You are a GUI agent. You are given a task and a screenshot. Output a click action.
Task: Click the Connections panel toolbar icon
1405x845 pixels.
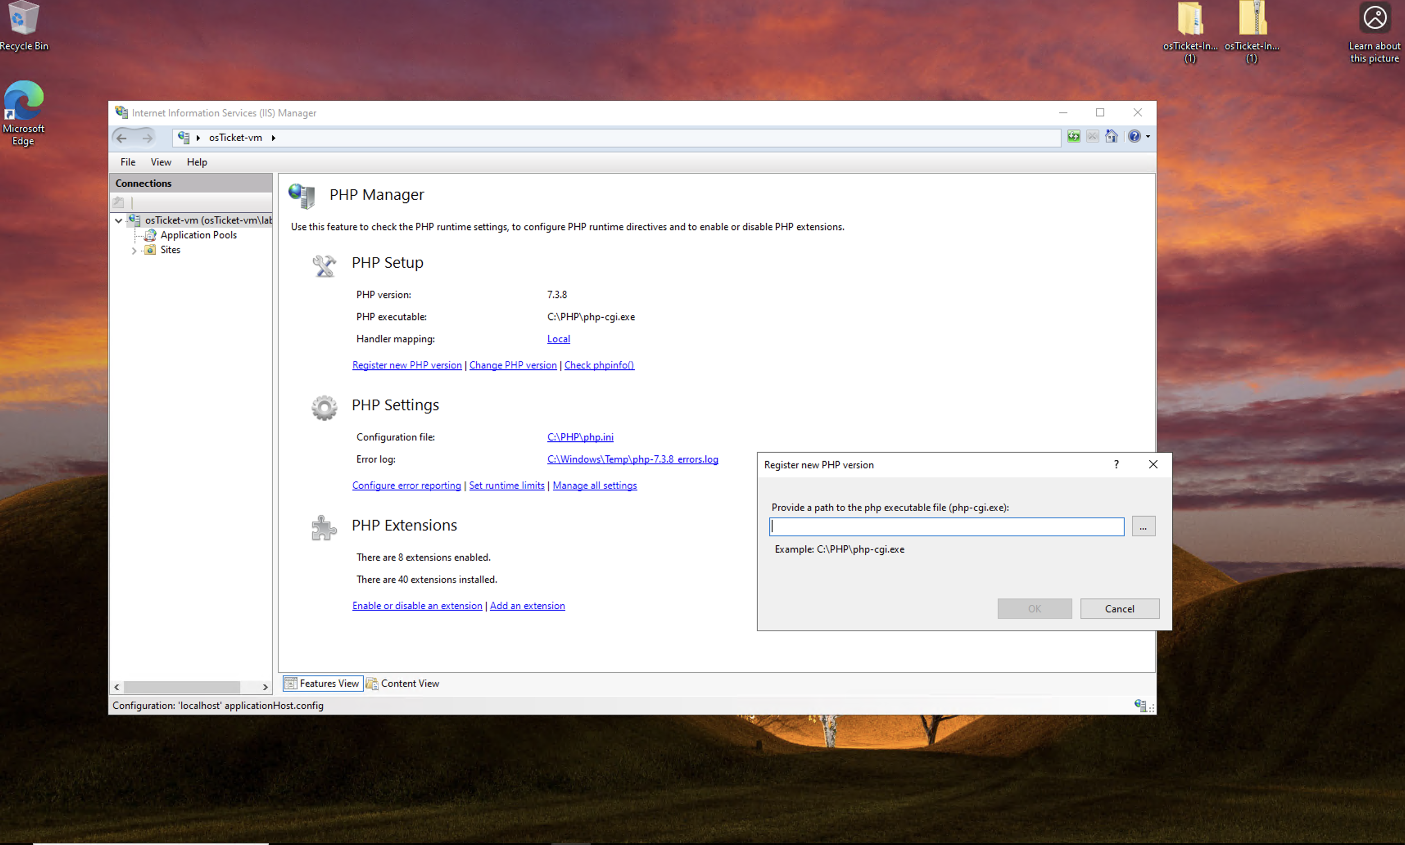coord(118,202)
